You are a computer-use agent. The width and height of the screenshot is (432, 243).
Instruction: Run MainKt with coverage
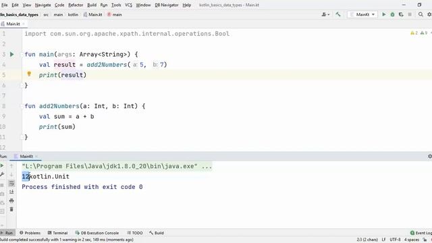401,14
